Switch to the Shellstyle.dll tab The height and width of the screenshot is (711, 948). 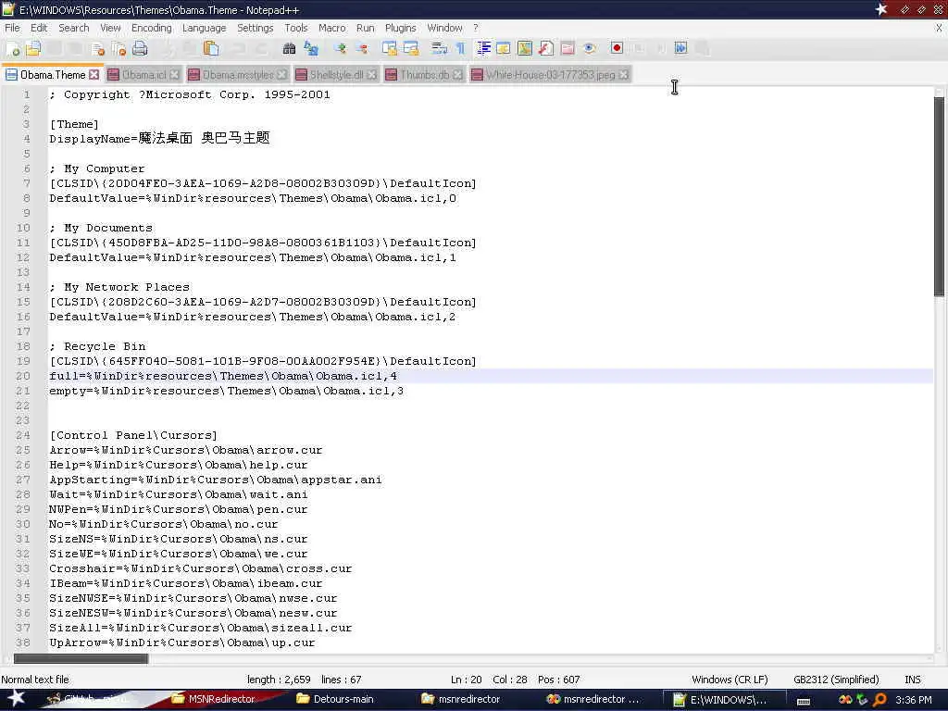tap(336, 74)
